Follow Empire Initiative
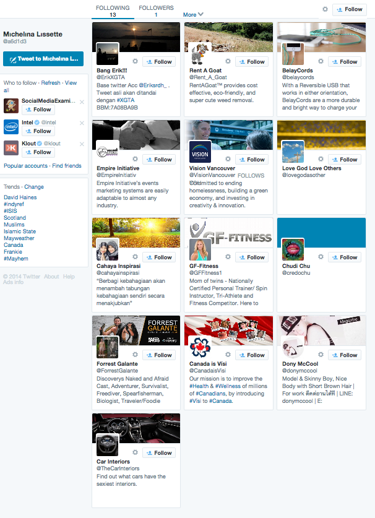375x518 pixels. point(159,160)
